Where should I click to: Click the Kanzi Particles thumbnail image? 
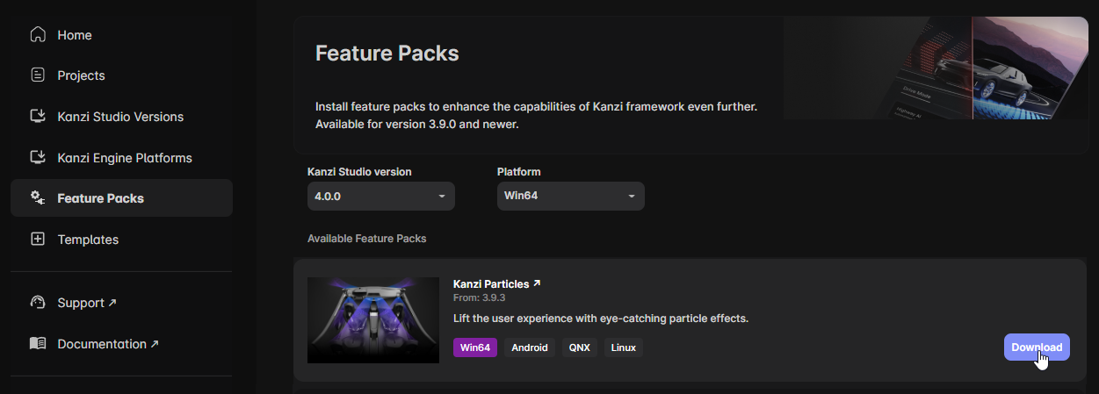(x=373, y=320)
